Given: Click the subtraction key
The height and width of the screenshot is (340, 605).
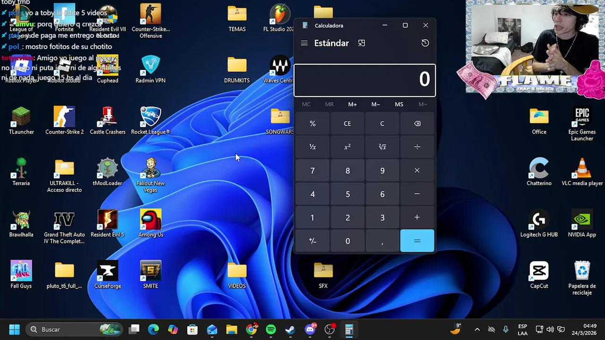Looking at the screenshot, I should click(x=417, y=194).
